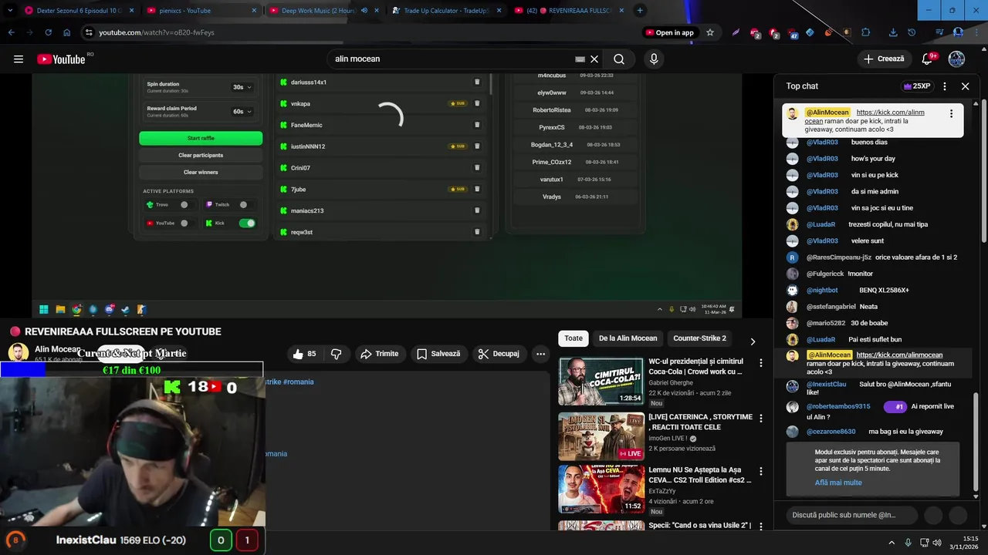The image size is (988, 555).
Task: Reload the page
Action: pyautogui.click(x=48, y=32)
